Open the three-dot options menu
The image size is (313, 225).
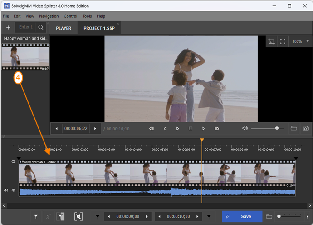pyautogui.click(x=307, y=216)
